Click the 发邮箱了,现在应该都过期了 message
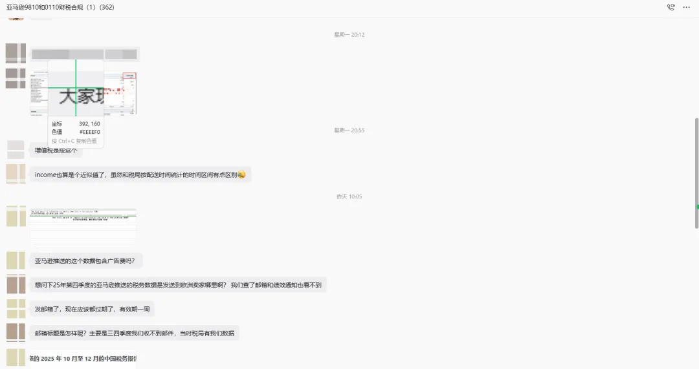Image resolution: width=699 pixels, height=369 pixels. coord(93,309)
